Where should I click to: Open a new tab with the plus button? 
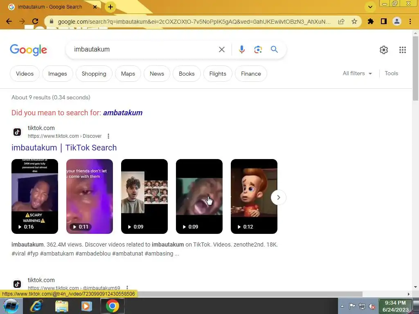point(110,7)
